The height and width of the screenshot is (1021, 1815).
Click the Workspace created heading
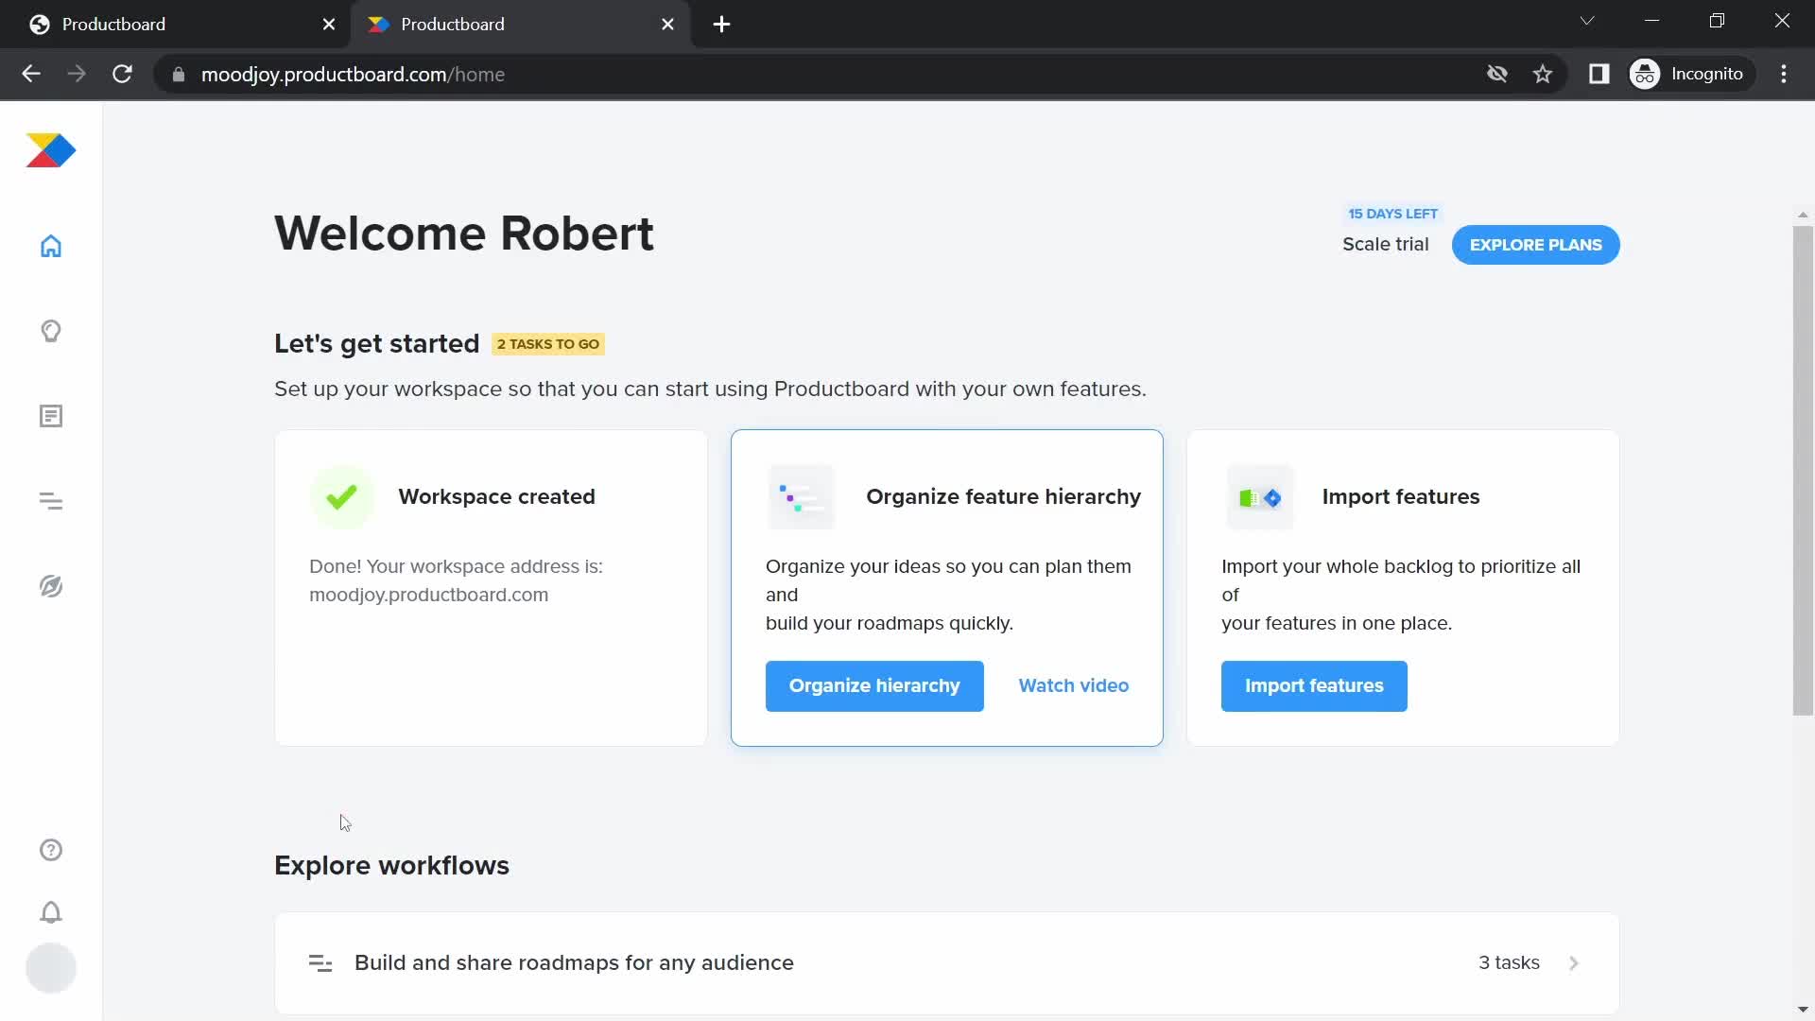coord(496,497)
